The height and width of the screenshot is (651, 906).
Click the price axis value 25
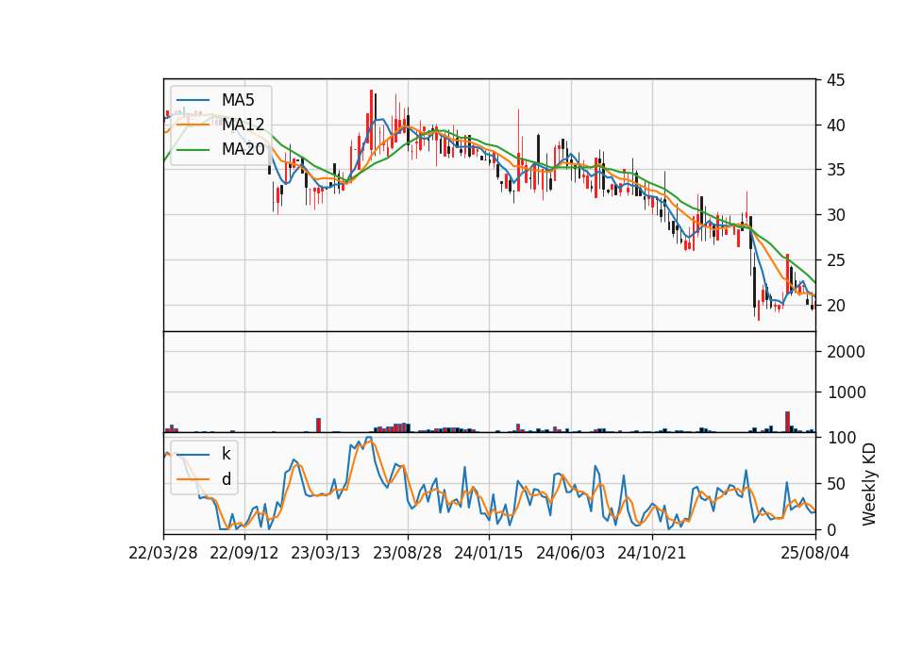click(835, 260)
